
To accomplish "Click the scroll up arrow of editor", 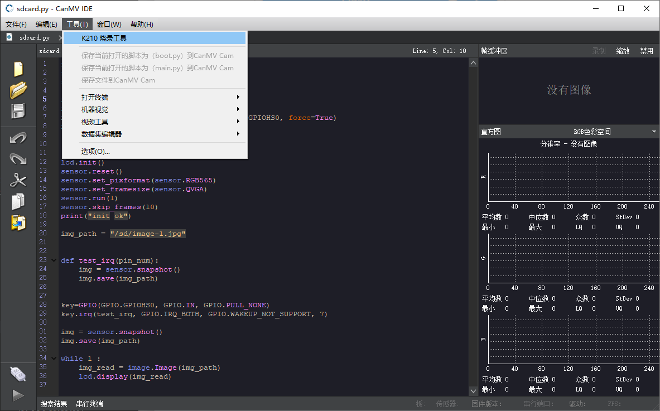I will [473, 63].
